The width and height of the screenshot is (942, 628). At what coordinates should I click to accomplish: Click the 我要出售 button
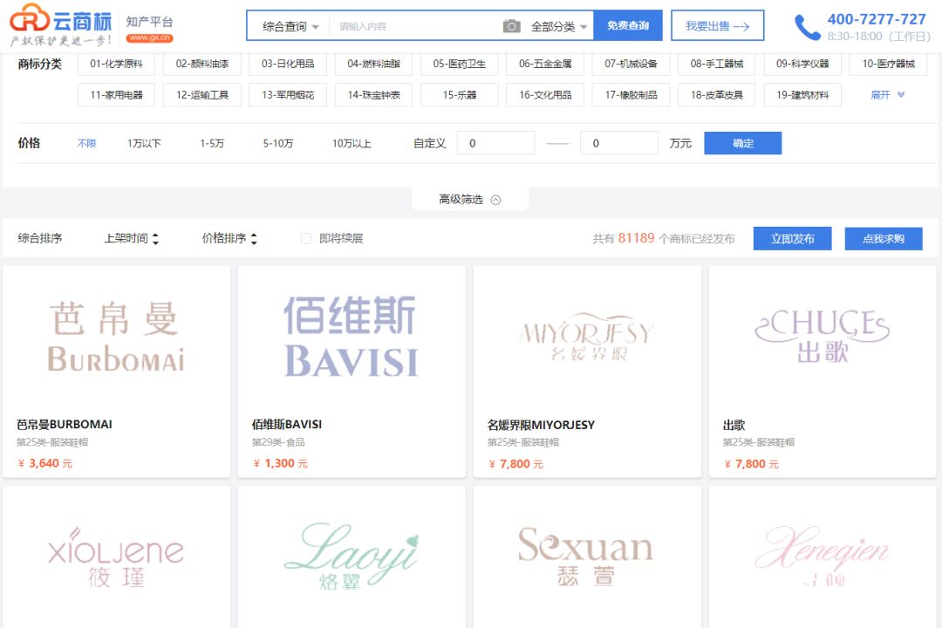click(x=717, y=25)
